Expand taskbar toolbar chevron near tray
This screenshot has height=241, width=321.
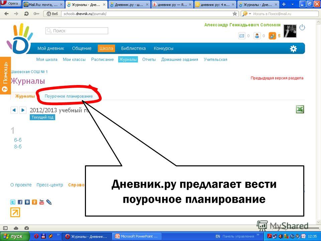[258, 235]
